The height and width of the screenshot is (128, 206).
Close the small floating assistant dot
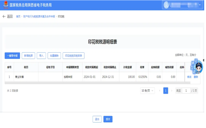point(204,60)
